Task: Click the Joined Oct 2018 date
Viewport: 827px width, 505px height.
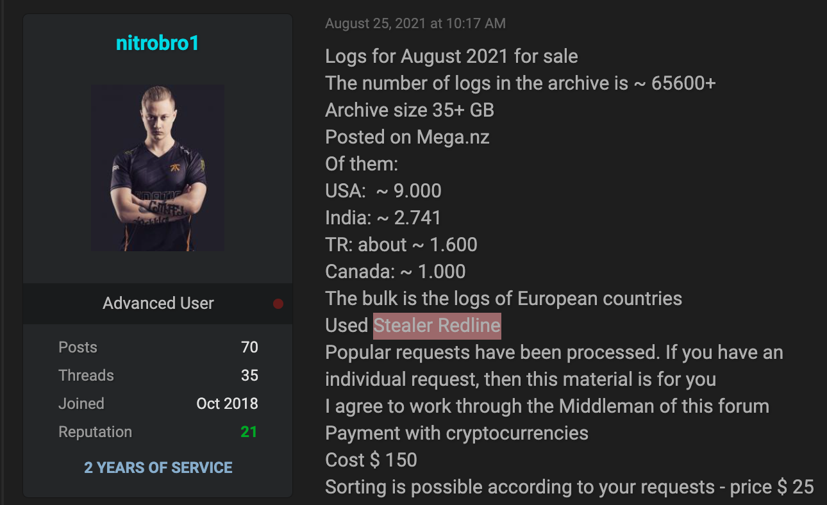Action: (227, 404)
